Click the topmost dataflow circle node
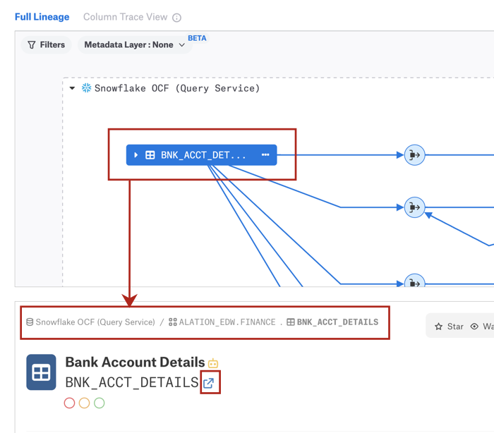This screenshot has height=433, width=494. [x=415, y=155]
